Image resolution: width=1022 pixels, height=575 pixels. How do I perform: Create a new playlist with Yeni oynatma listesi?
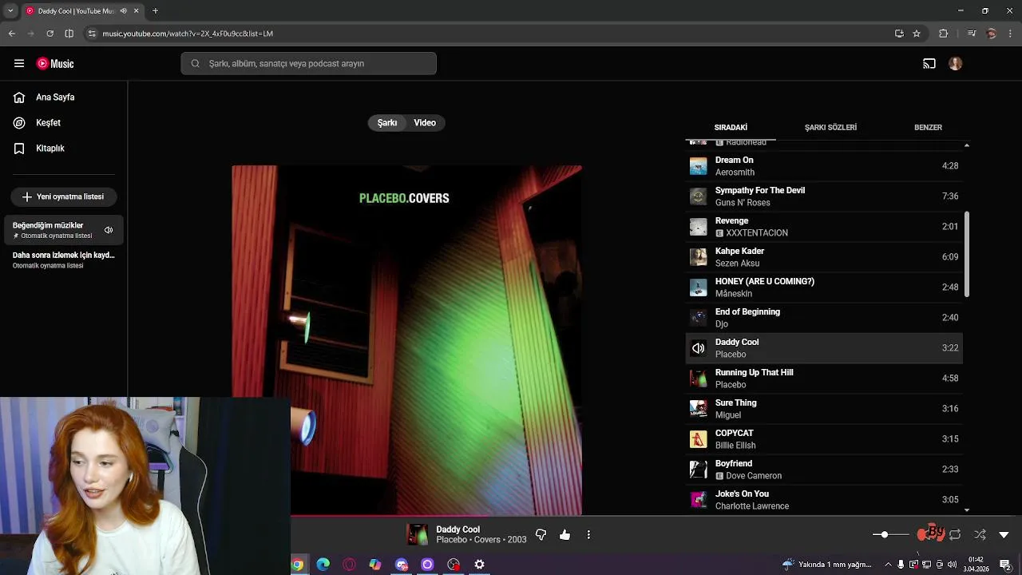pyautogui.click(x=64, y=196)
